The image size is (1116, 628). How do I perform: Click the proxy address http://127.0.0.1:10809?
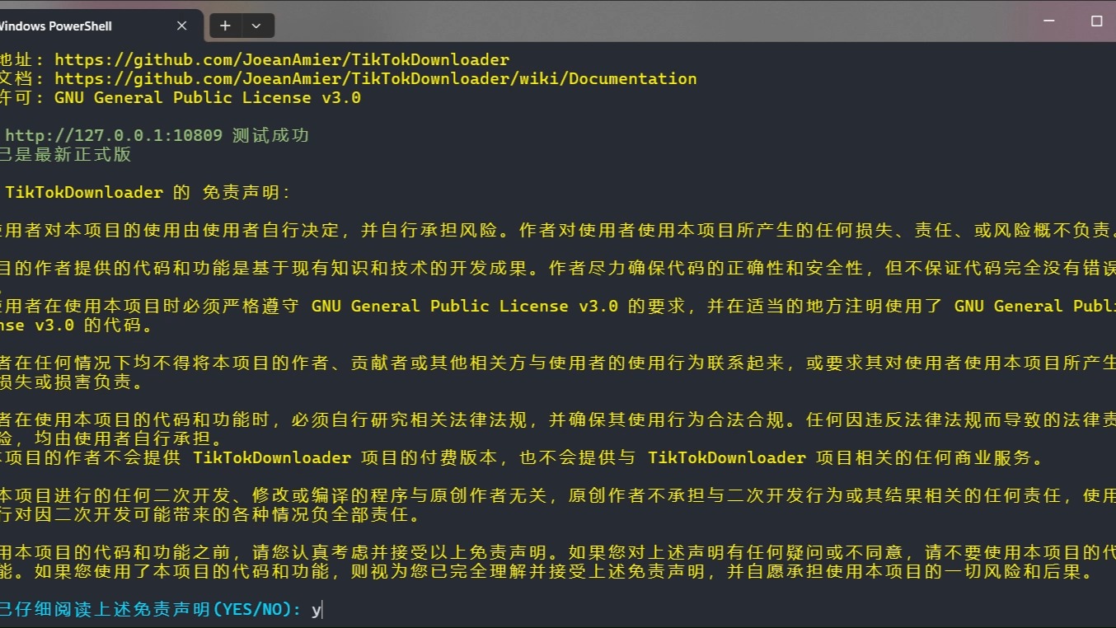pyautogui.click(x=114, y=135)
